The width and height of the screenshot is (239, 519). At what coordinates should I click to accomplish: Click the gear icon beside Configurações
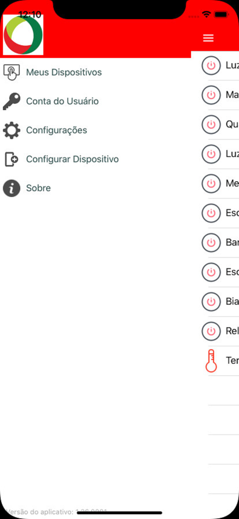point(11,130)
